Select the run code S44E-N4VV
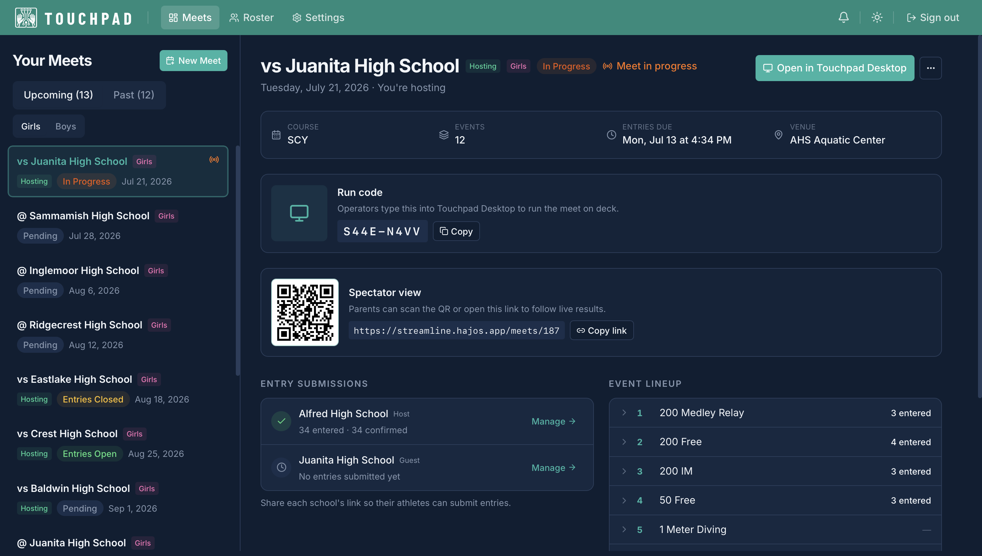This screenshot has width=982, height=556. (x=382, y=231)
